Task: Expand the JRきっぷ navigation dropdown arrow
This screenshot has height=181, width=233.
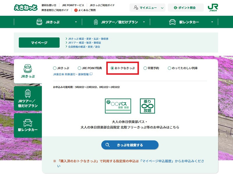Action: click(x=76, y=22)
